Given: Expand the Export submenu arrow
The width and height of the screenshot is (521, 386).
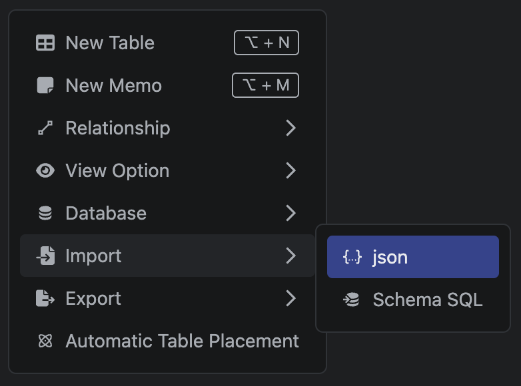Looking at the screenshot, I should click(x=290, y=299).
